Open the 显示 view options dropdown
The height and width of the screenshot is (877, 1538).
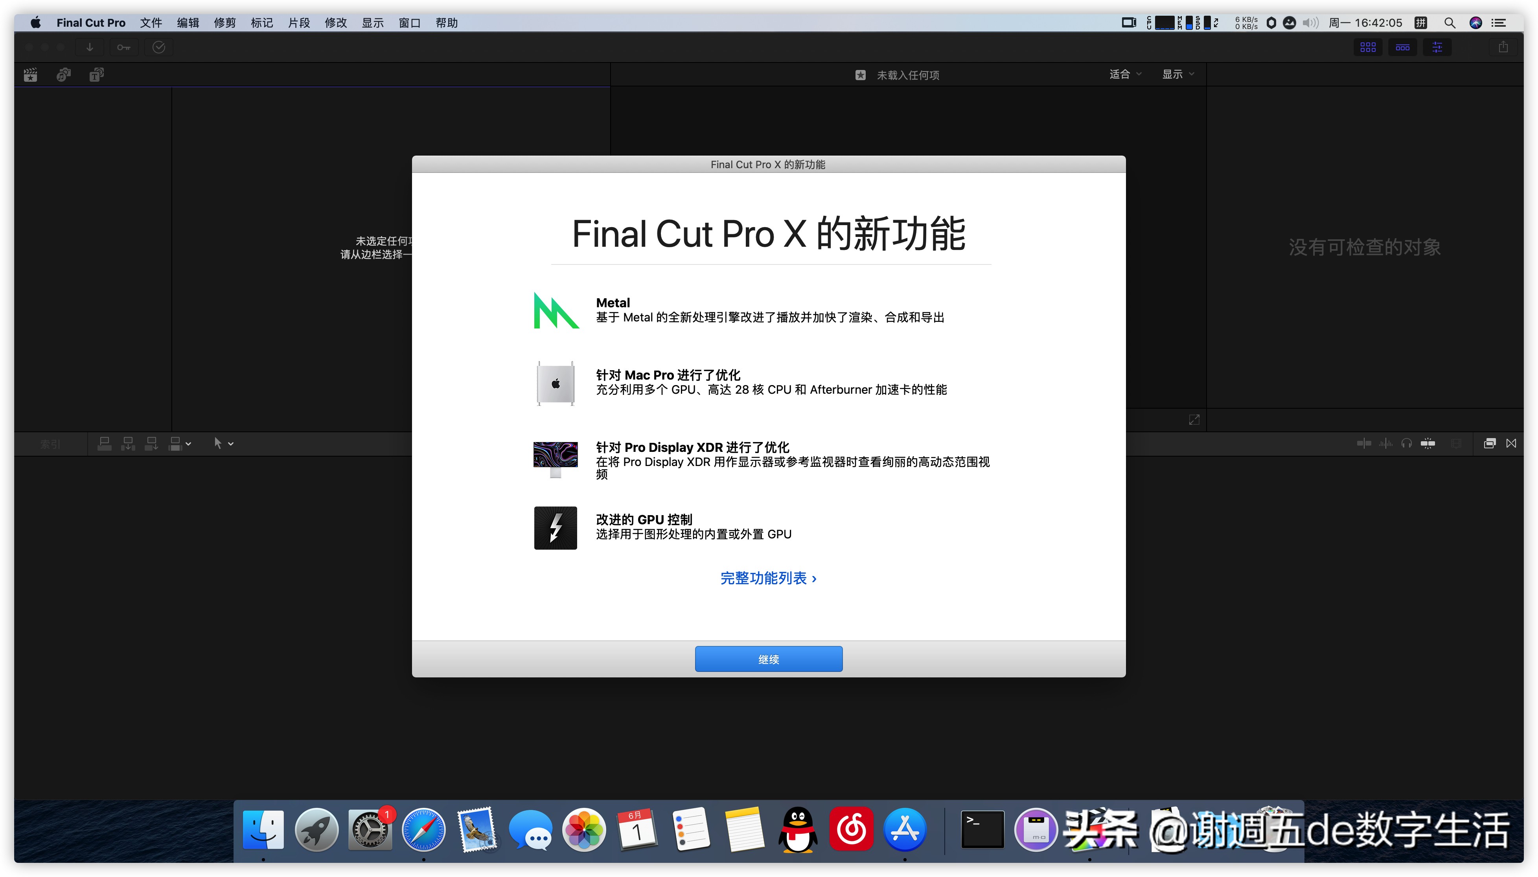pyautogui.click(x=1176, y=74)
